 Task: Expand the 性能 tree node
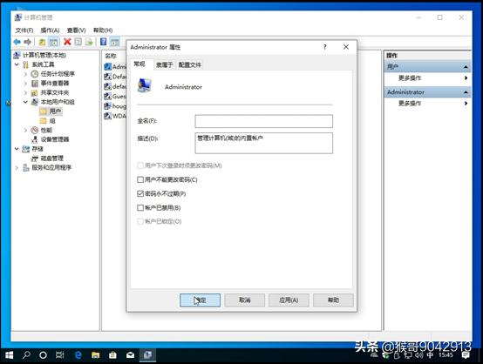(x=25, y=130)
